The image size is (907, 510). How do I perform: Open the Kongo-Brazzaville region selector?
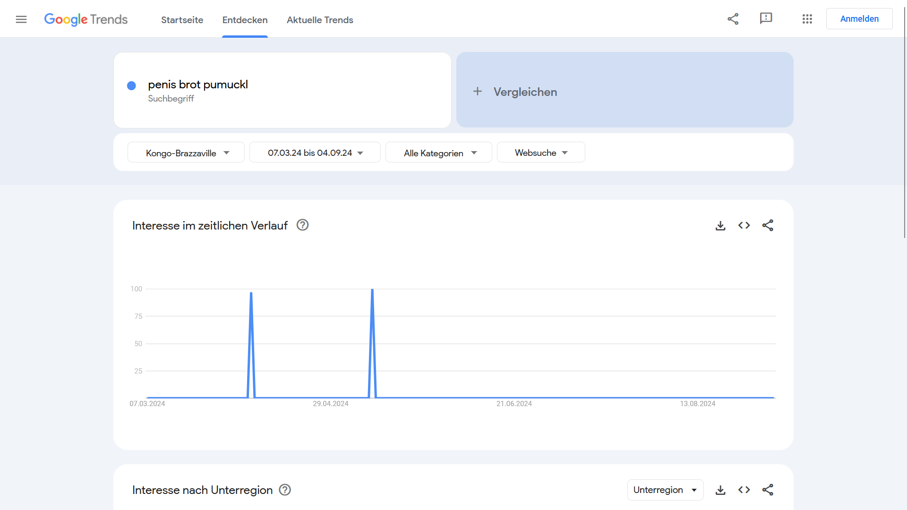point(186,152)
